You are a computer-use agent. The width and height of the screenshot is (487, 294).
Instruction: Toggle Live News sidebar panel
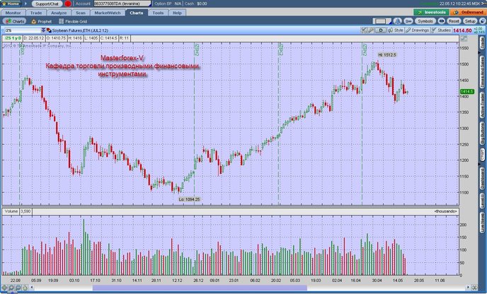click(482, 223)
